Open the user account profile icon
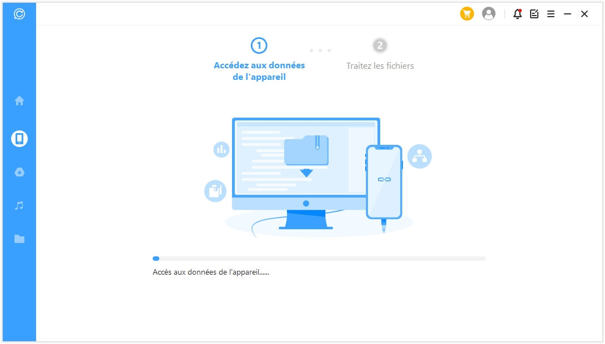Screen dimensions: 605x344 [488, 14]
